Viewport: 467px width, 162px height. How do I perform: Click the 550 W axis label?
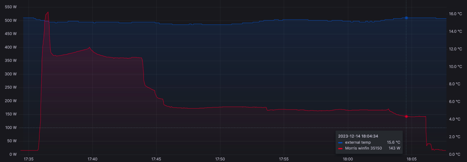pos(11,7)
